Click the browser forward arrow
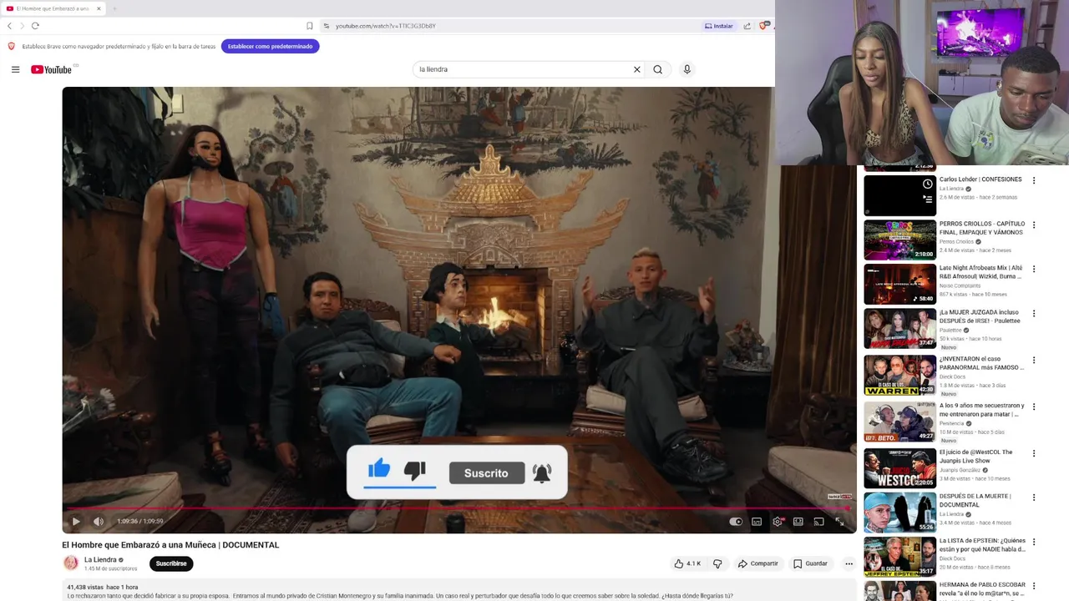This screenshot has width=1069, height=601. 22,26
